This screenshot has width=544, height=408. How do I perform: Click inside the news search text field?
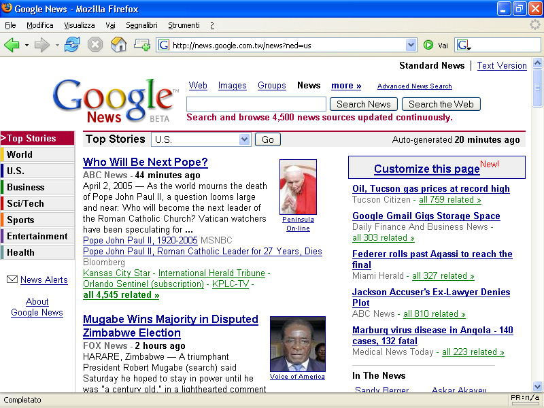[256, 104]
